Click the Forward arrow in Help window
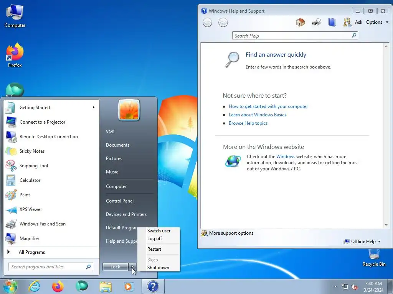 (x=223, y=23)
